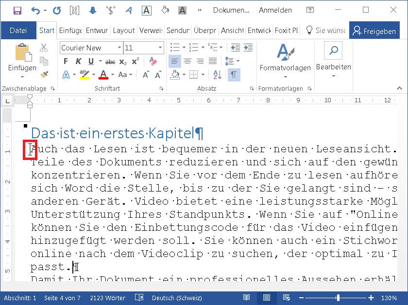Enable center text alignment

(187, 61)
